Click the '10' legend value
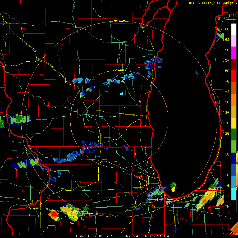Image resolution: width=238 pixels, height=238 pixels. point(227,175)
